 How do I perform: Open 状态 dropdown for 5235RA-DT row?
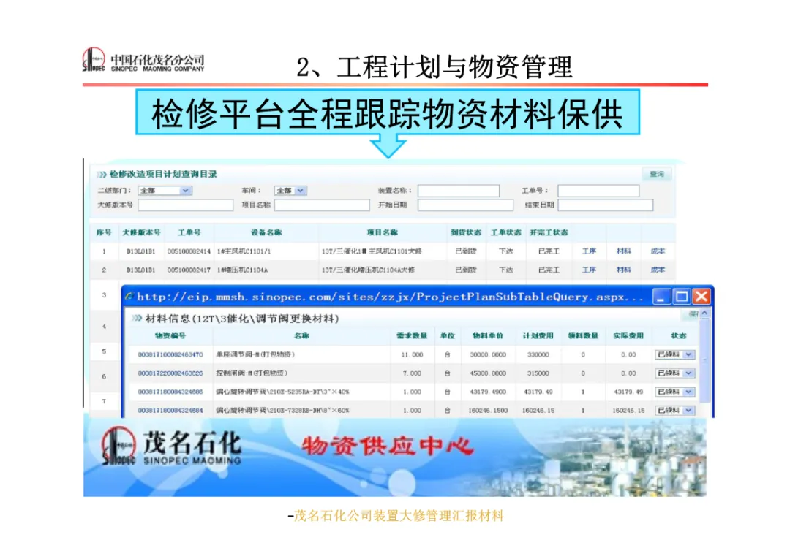click(675, 392)
